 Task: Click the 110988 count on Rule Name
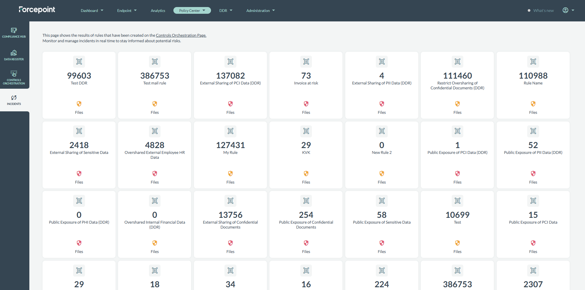(533, 76)
